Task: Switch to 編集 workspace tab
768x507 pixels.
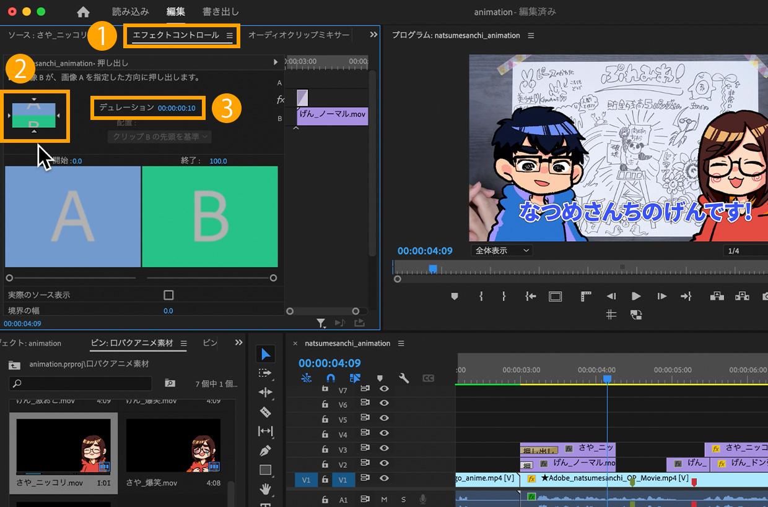Action: (x=175, y=12)
